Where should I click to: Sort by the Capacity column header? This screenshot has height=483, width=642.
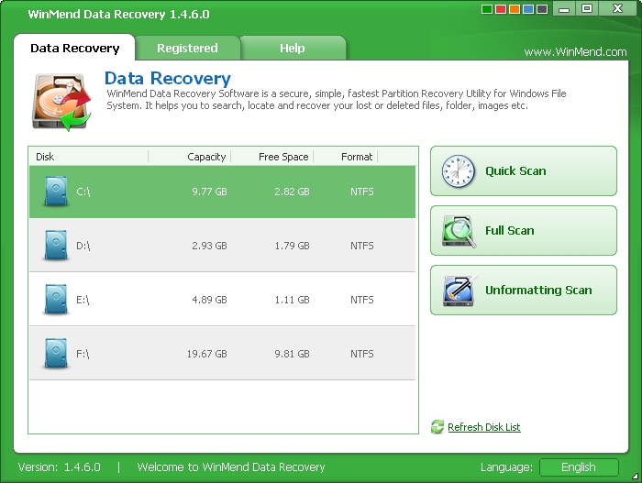(x=190, y=157)
